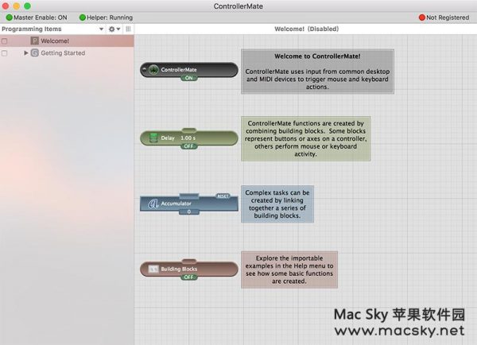Viewport: 477px width, 345px height.
Task: Click the Delay block label
Action: [x=168, y=138]
